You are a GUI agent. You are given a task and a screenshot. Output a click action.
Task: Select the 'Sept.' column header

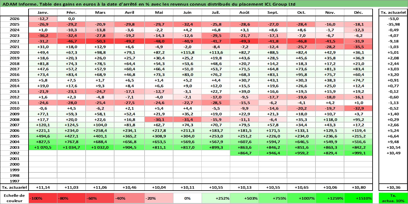pyautogui.click(x=273, y=12)
